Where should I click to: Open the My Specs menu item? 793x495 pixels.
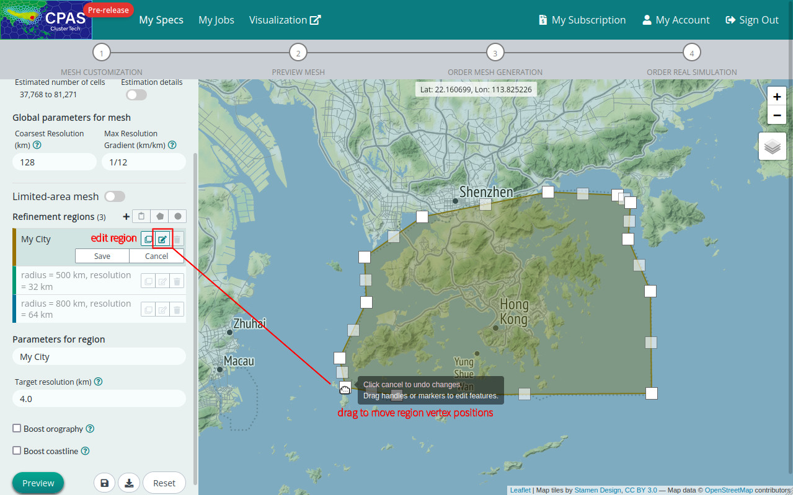point(161,20)
